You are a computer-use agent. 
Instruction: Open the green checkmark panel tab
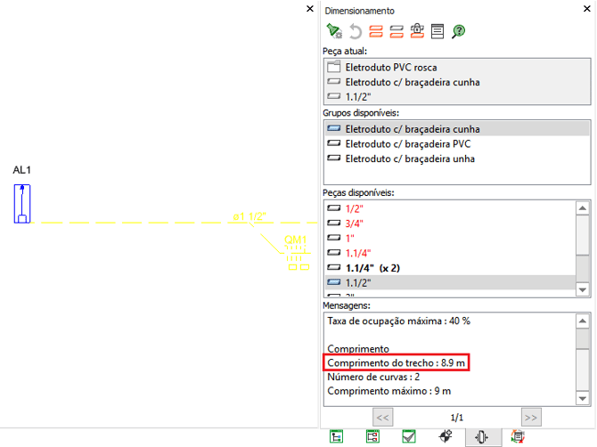click(x=409, y=437)
